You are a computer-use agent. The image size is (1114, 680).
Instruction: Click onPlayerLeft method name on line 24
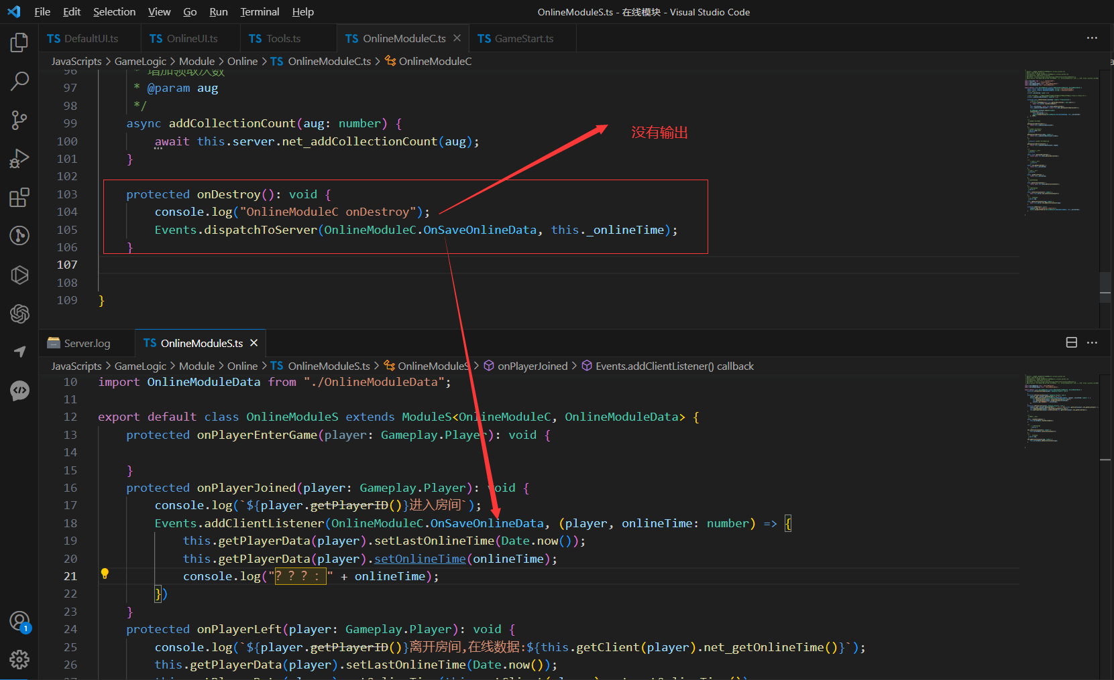(239, 629)
